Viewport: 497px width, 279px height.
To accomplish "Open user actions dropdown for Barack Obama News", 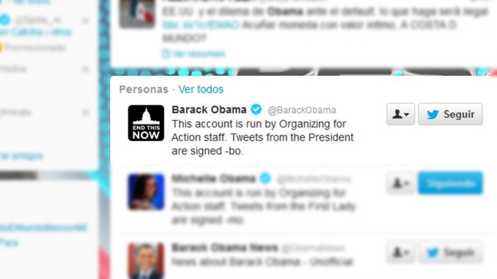I will 401,252.
